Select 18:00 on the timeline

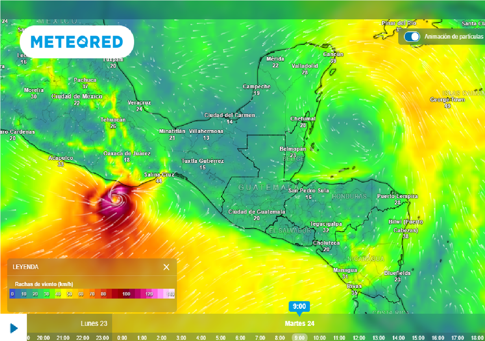tap(477, 338)
